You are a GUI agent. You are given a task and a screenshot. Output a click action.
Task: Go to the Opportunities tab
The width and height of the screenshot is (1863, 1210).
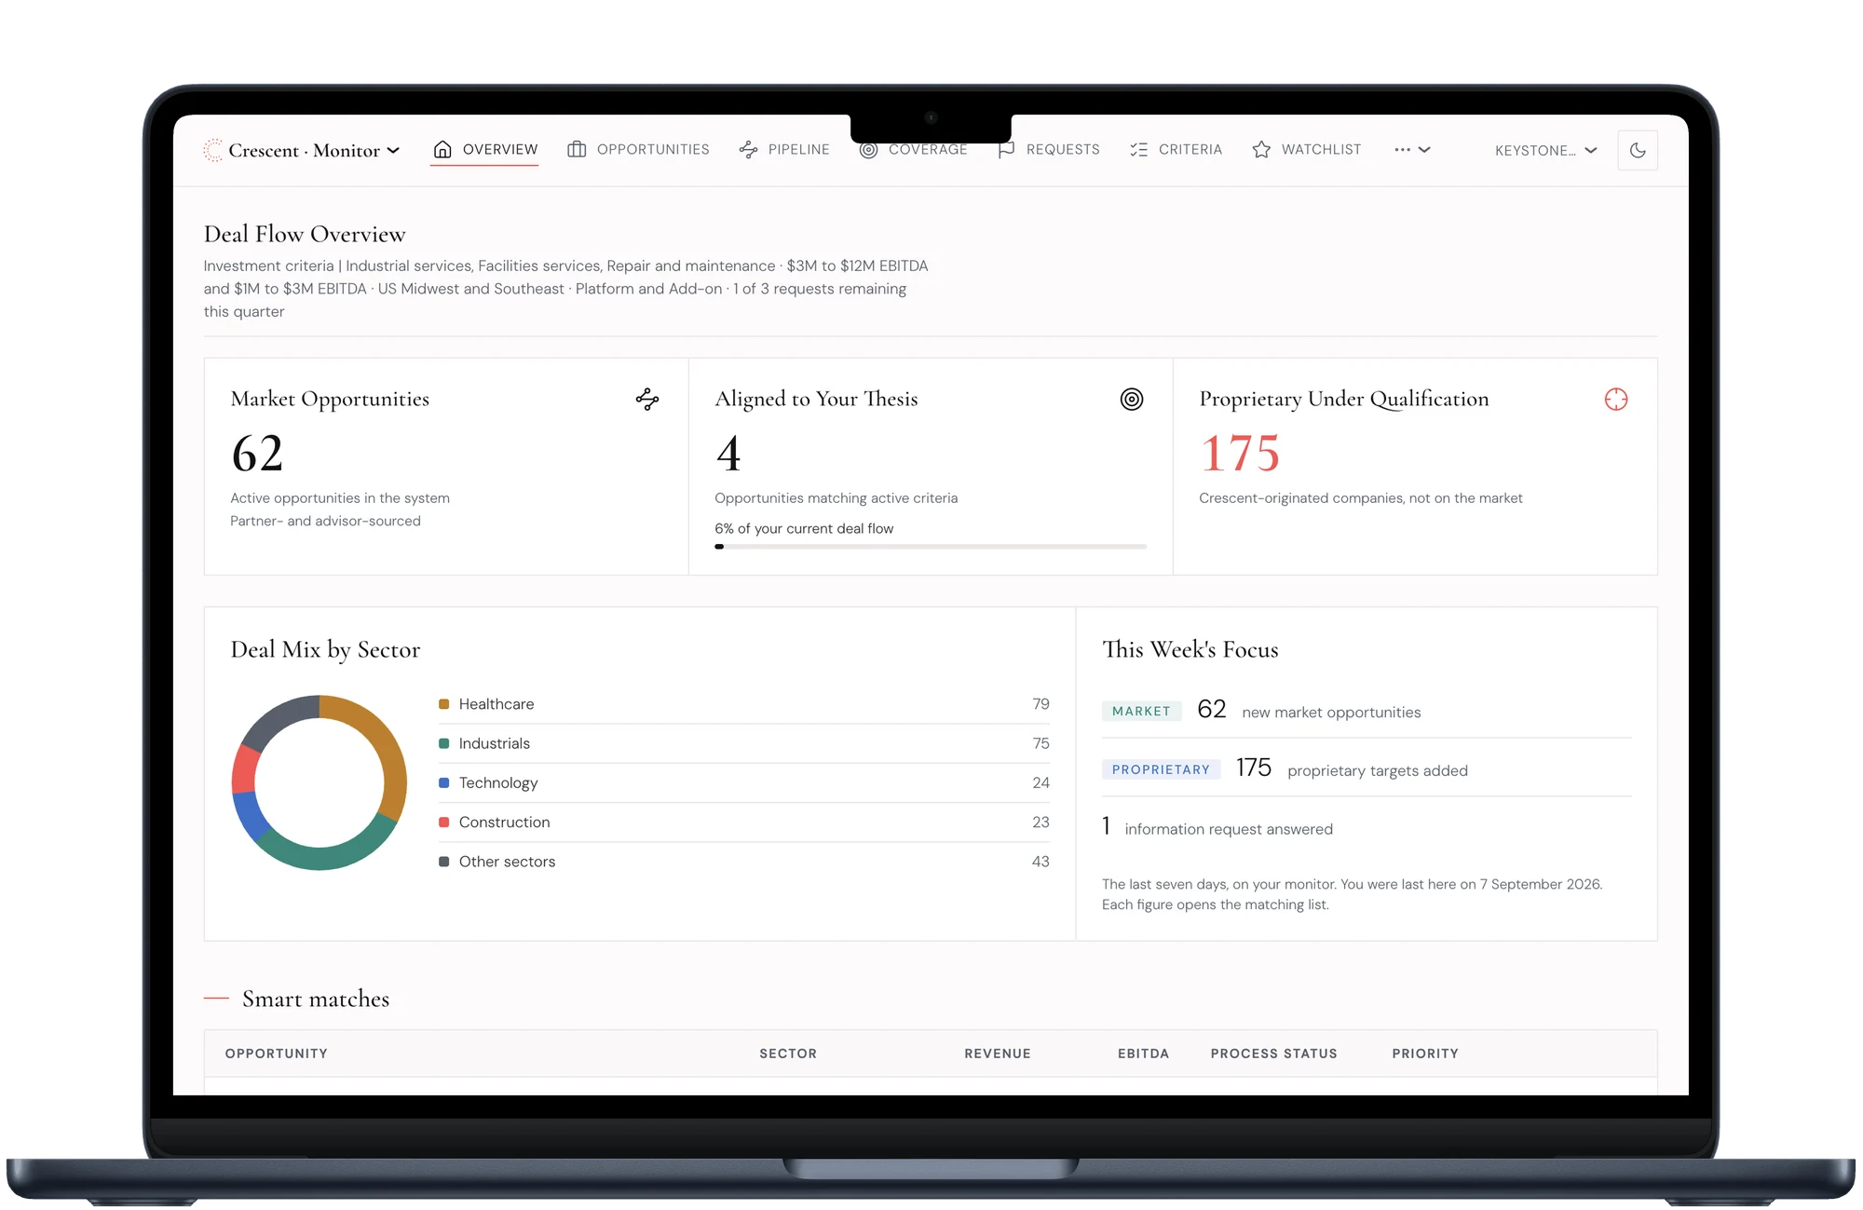pyautogui.click(x=638, y=149)
